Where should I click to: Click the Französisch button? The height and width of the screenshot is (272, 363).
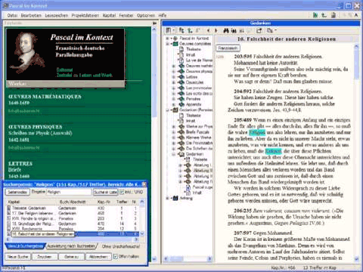[228, 48]
